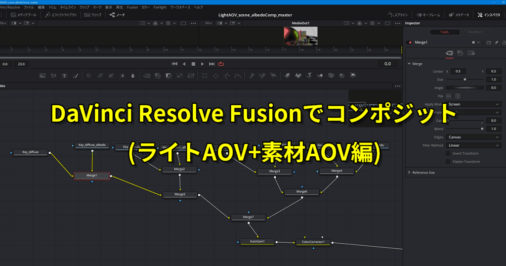Open the Edges dropdown showing Canvas

tap(473, 137)
